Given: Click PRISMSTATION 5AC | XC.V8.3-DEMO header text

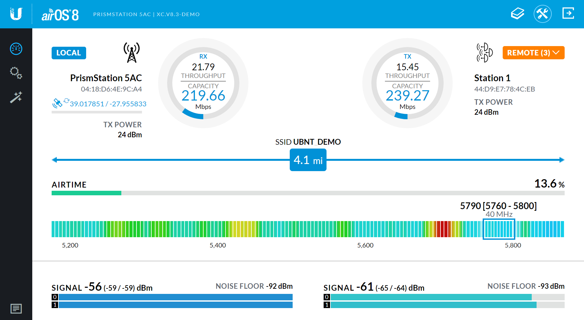Looking at the screenshot, I should coord(146,15).
